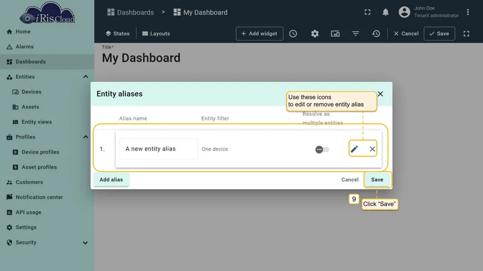Click the Add alias button

click(x=111, y=179)
